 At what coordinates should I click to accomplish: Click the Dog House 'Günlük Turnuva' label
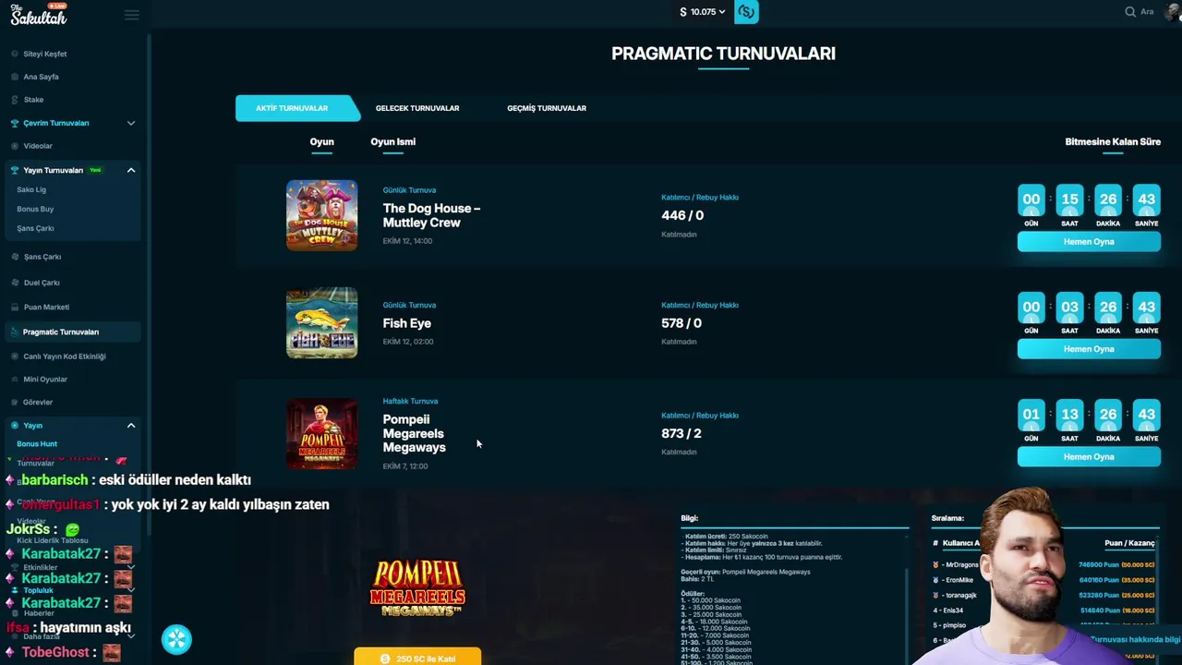point(409,190)
